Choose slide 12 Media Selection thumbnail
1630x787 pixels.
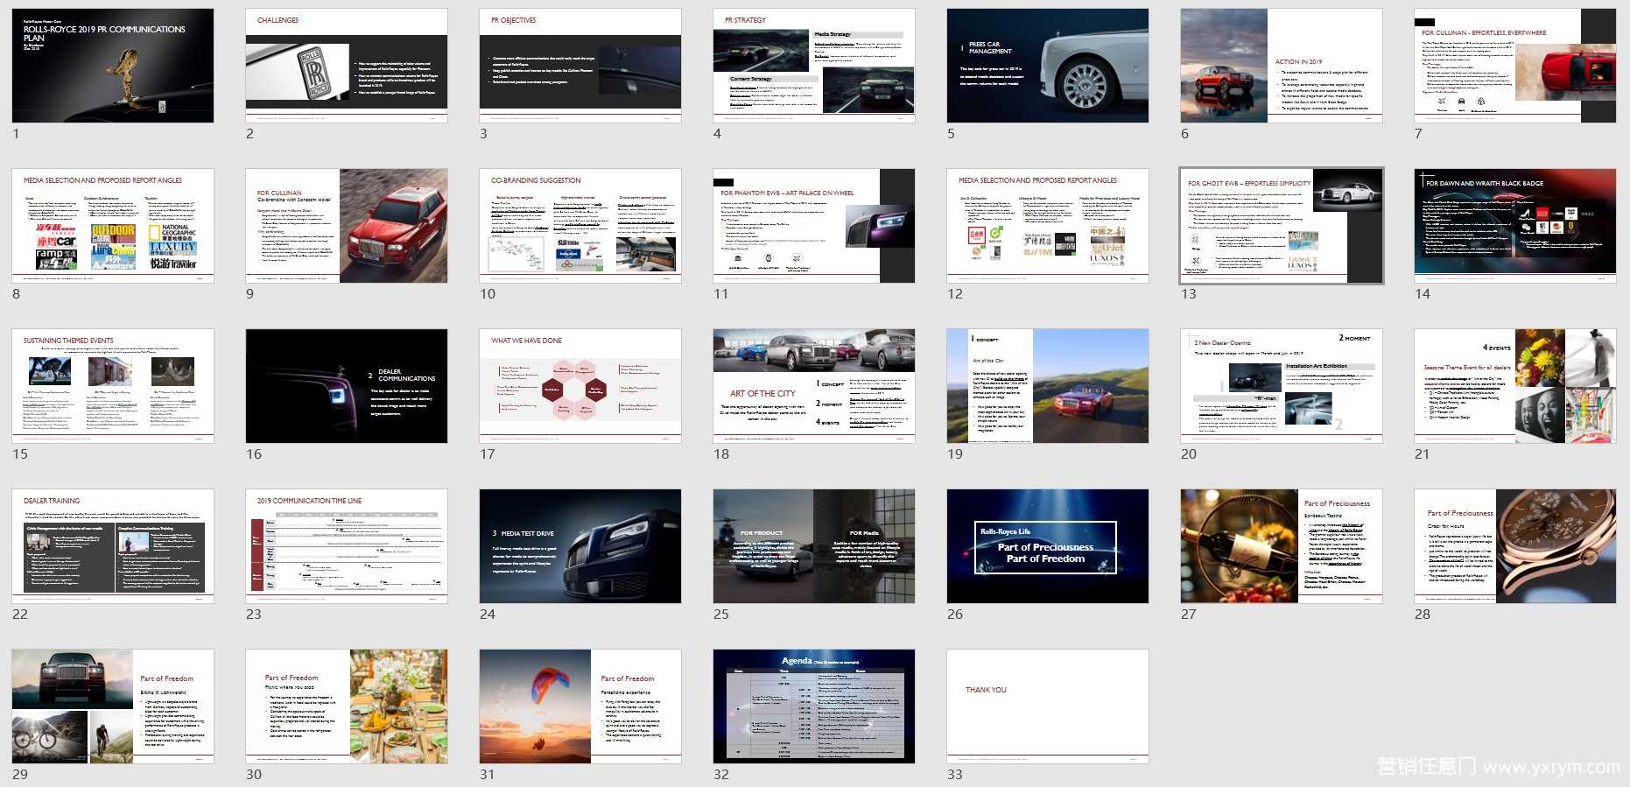coord(1048,226)
